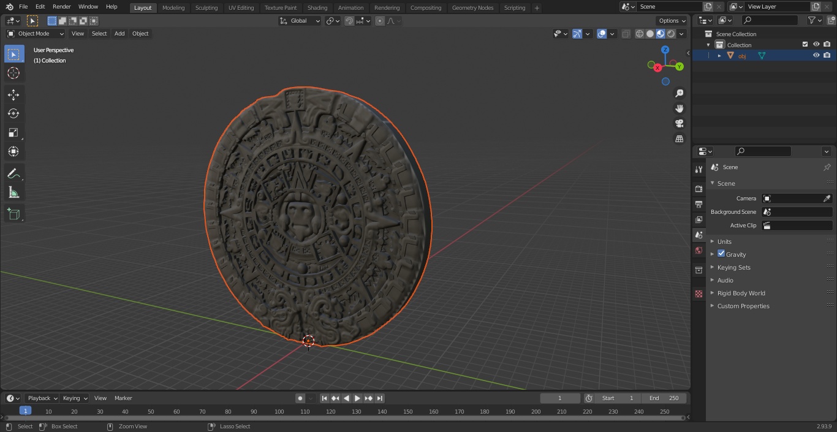Hide the obj object in viewport
This screenshot has height=432, width=837.
(x=816, y=55)
